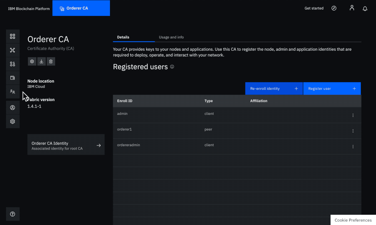Export Orderer CA with the download icon

tap(41, 61)
